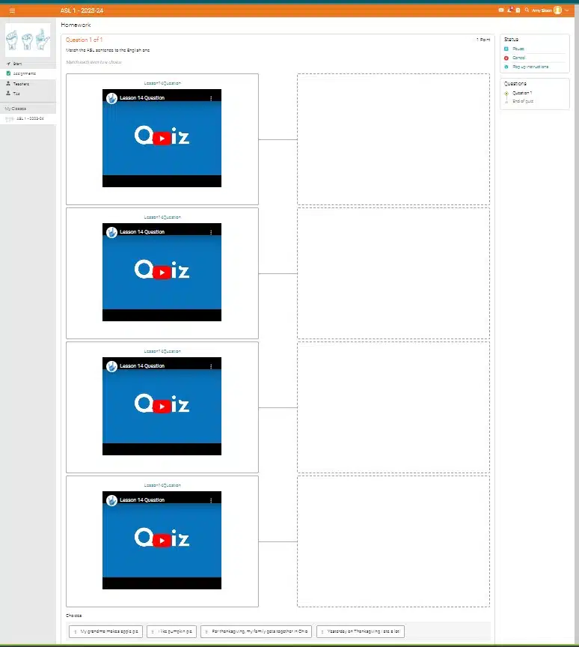
Task: Click the Homework page heading
Action: tap(76, 25)
